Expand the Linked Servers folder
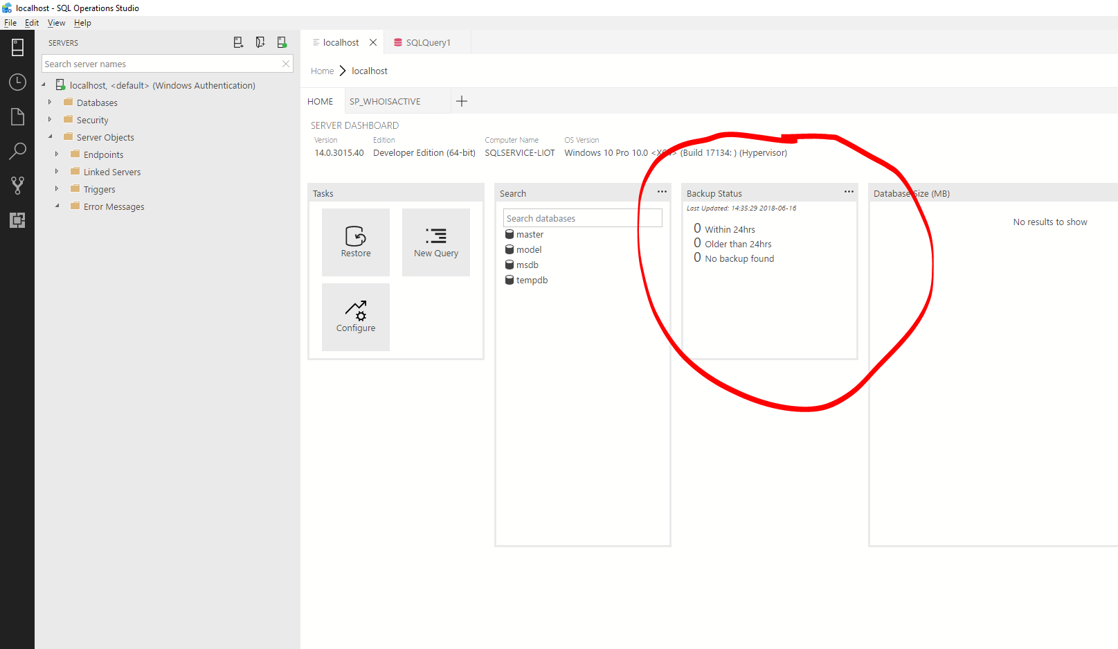 tap(57, 171)
